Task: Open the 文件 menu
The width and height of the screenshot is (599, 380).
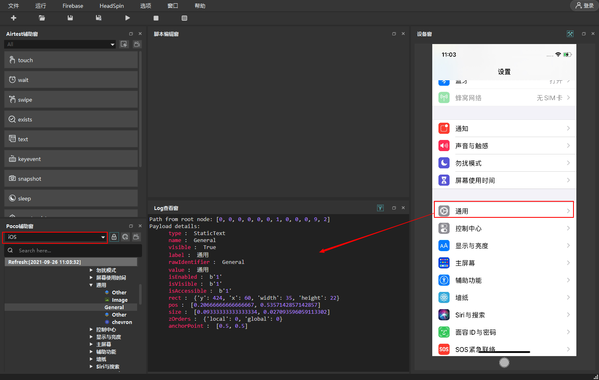Action: click(14, 6)
